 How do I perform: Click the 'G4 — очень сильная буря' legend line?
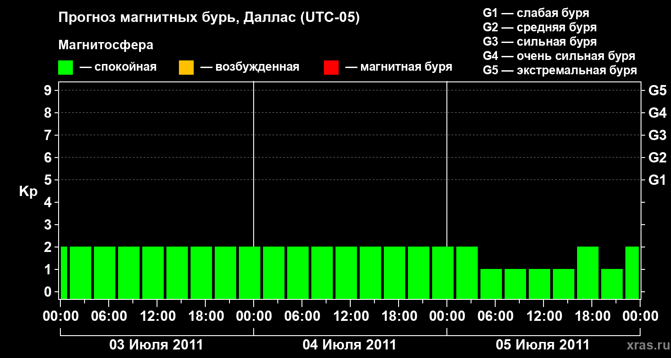559,56
